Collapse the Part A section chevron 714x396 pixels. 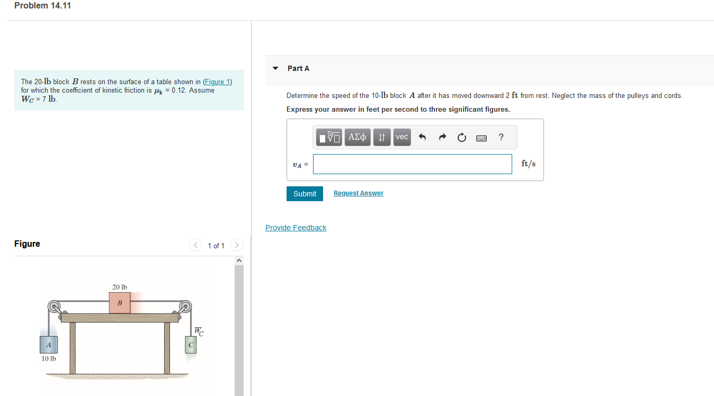(275, 68)
